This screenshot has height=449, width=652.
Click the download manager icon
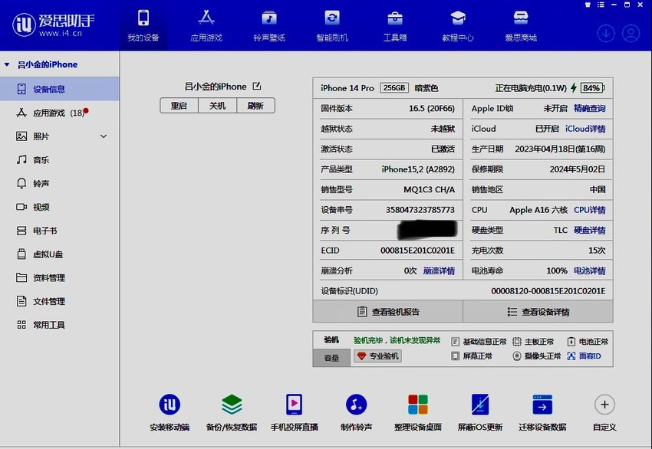(606, 34)
